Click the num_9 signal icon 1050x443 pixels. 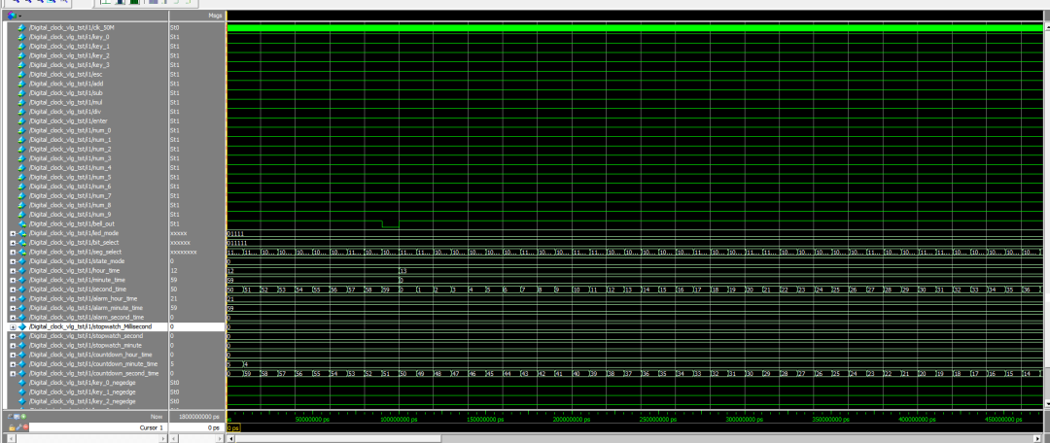[x=21, y=215]
